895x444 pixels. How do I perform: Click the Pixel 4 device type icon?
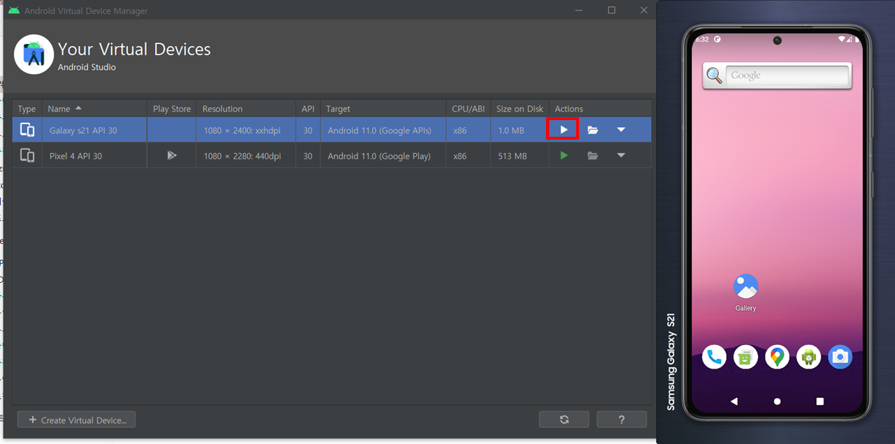click(27, 156)
